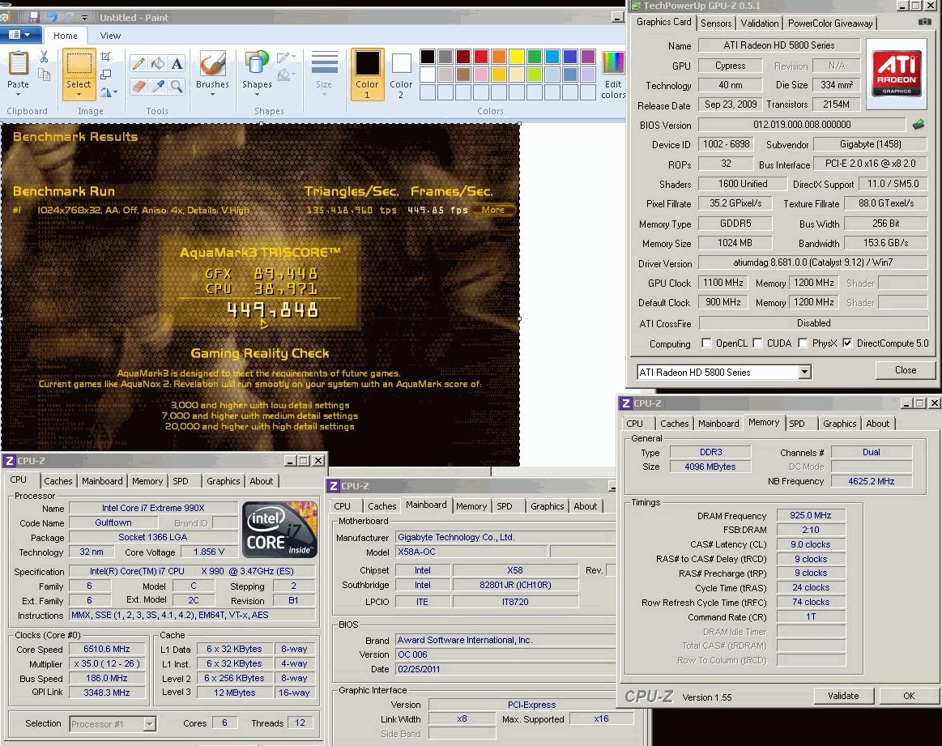Click the Select rectangle tool

click(79, 64)
